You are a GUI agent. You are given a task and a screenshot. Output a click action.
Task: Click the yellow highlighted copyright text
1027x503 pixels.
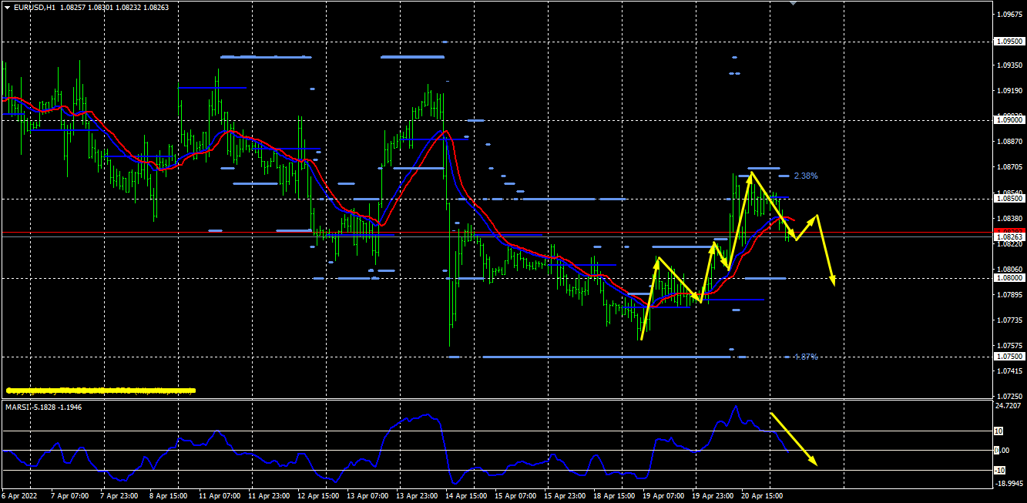pos(100,391)
